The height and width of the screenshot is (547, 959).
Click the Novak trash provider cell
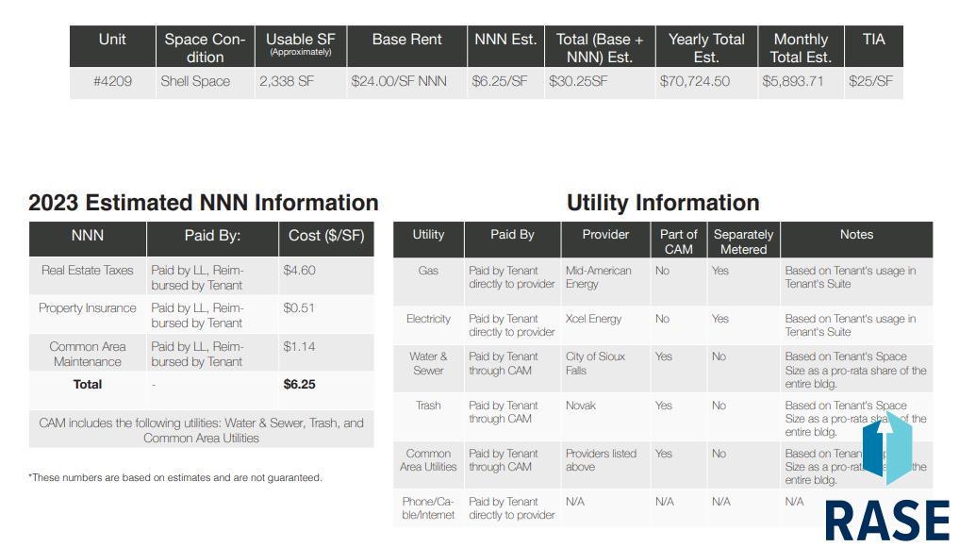click(x=582, y=406)
